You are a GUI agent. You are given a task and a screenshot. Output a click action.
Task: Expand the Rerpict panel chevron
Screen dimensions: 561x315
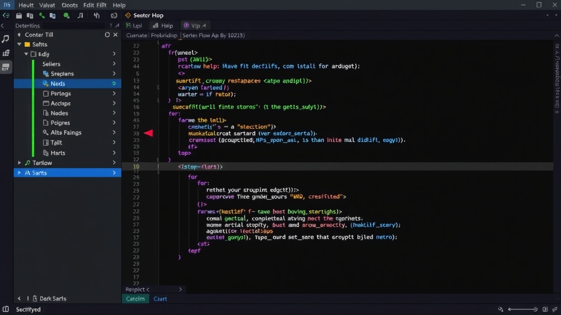pyautogui.click(x=180, y=289)
